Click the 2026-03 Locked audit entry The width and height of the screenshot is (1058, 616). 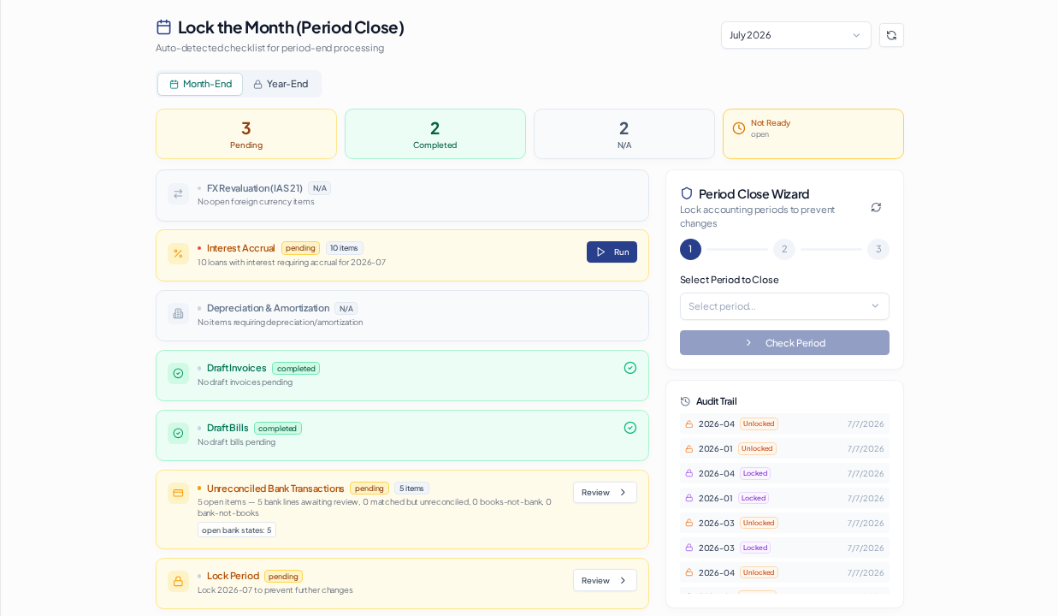784,548
